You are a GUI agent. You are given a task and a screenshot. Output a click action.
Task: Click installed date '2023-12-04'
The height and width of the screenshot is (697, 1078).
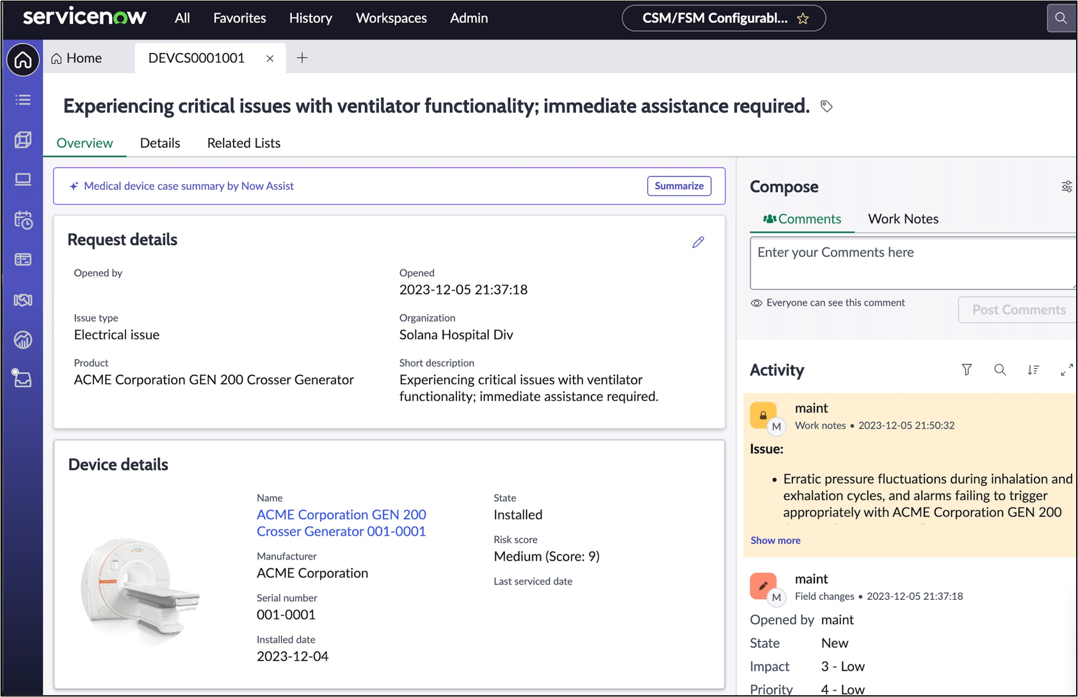(x=293, y=657)
